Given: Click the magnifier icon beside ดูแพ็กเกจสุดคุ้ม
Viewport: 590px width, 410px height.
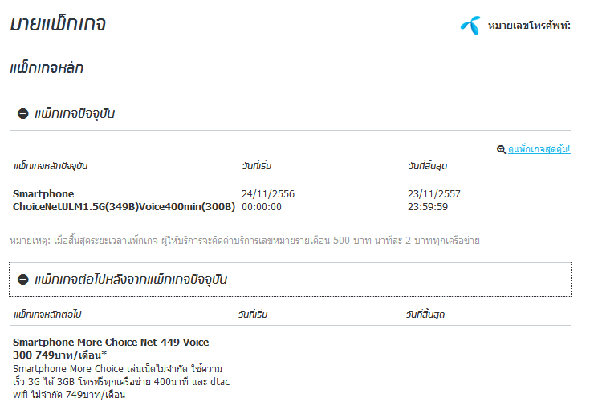Looking at the screenshot, I should [x=501, y=149].
